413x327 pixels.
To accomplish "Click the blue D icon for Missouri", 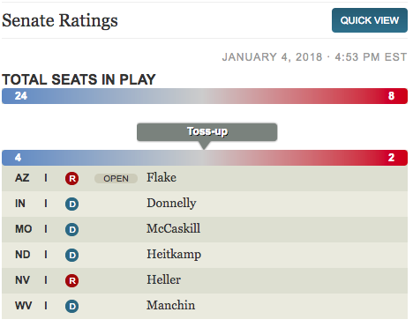I will coord(71,229).
